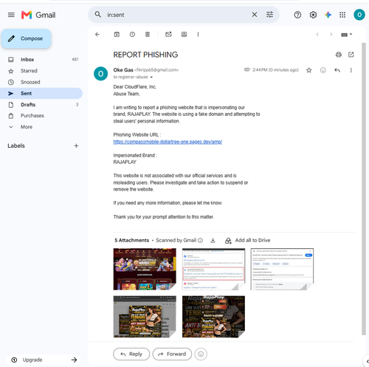
Task: Show search options filter sliders
Action: click(x=269, y=15)
